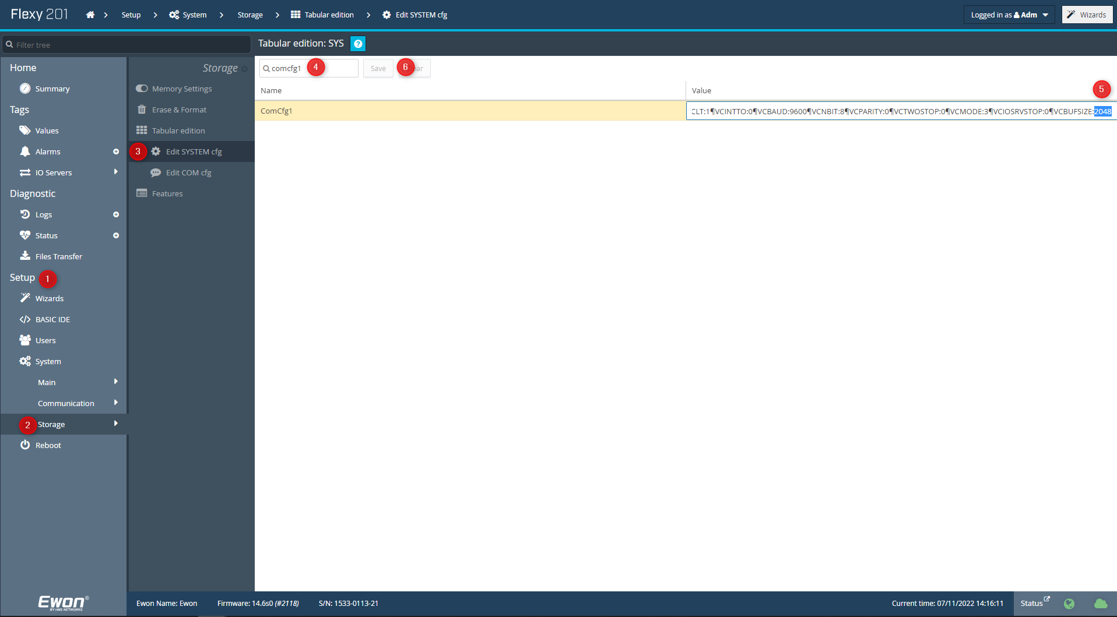This screenshot has width=1117, height=617.
Task: Click the Status heartbeat icon
Action: (x=25, y=235)
